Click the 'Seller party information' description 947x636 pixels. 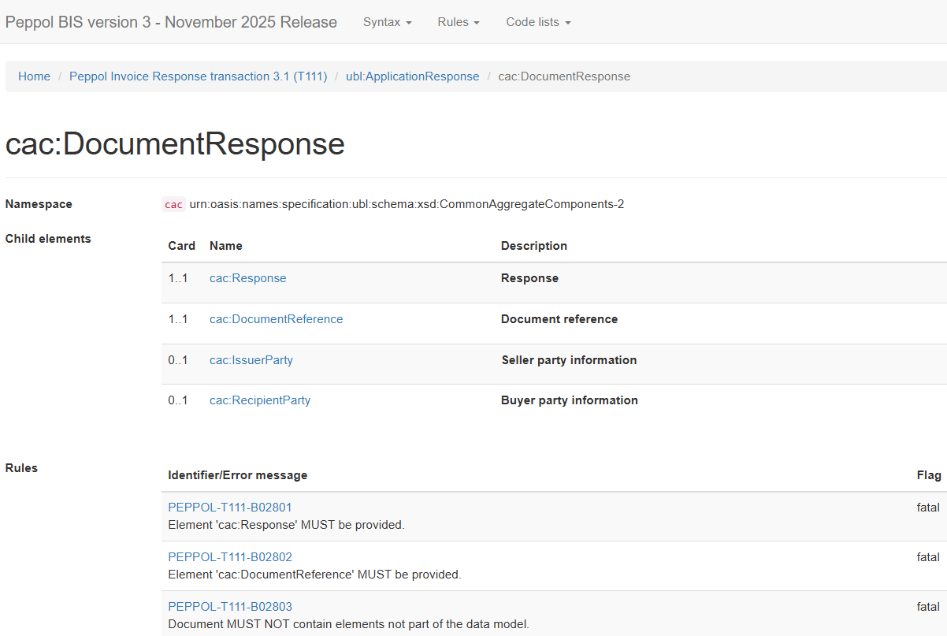(570, 360)
